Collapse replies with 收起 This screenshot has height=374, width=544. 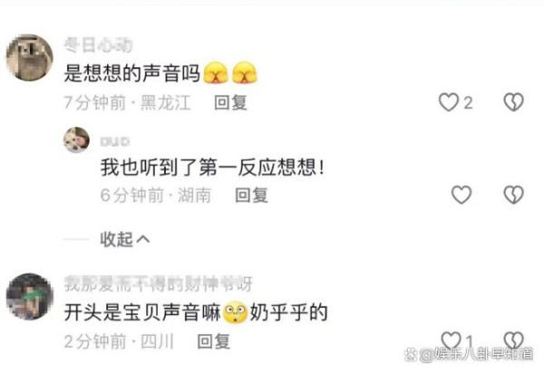pyautogui.click(x=125, y=240)
